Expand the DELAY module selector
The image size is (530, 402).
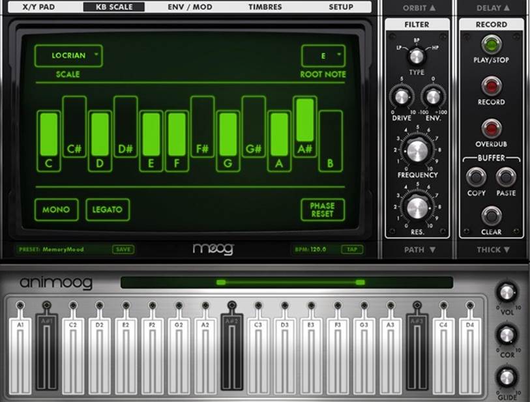pos(493,8)
